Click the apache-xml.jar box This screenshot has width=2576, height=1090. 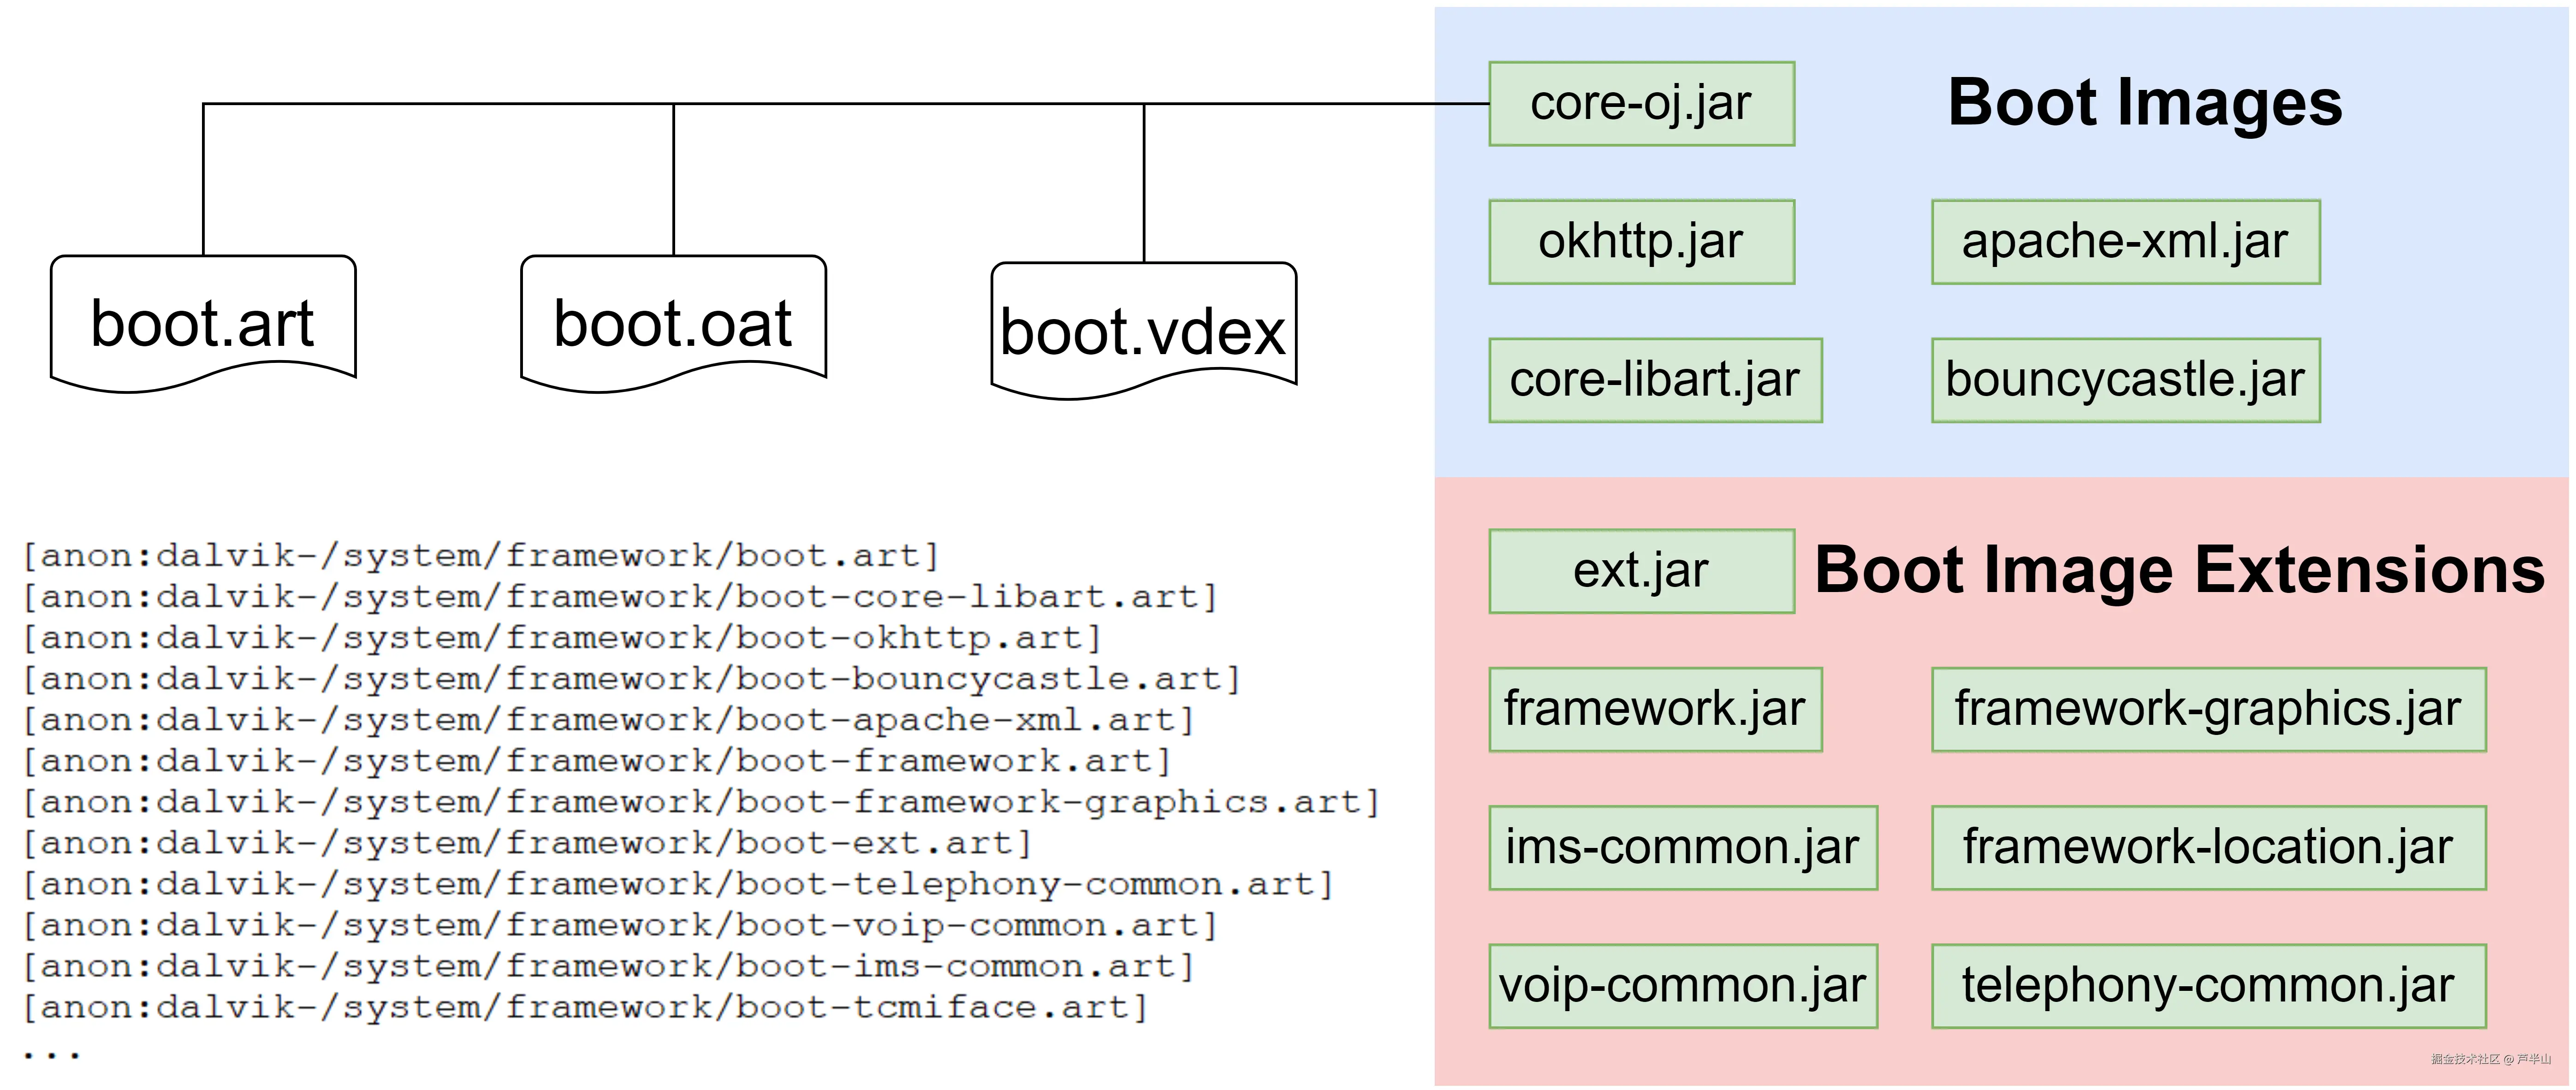click(2125, 242)
